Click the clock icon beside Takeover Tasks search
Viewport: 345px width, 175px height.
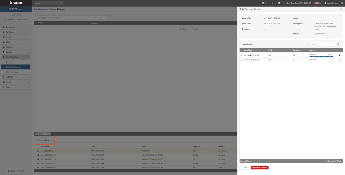click(308, 44)
